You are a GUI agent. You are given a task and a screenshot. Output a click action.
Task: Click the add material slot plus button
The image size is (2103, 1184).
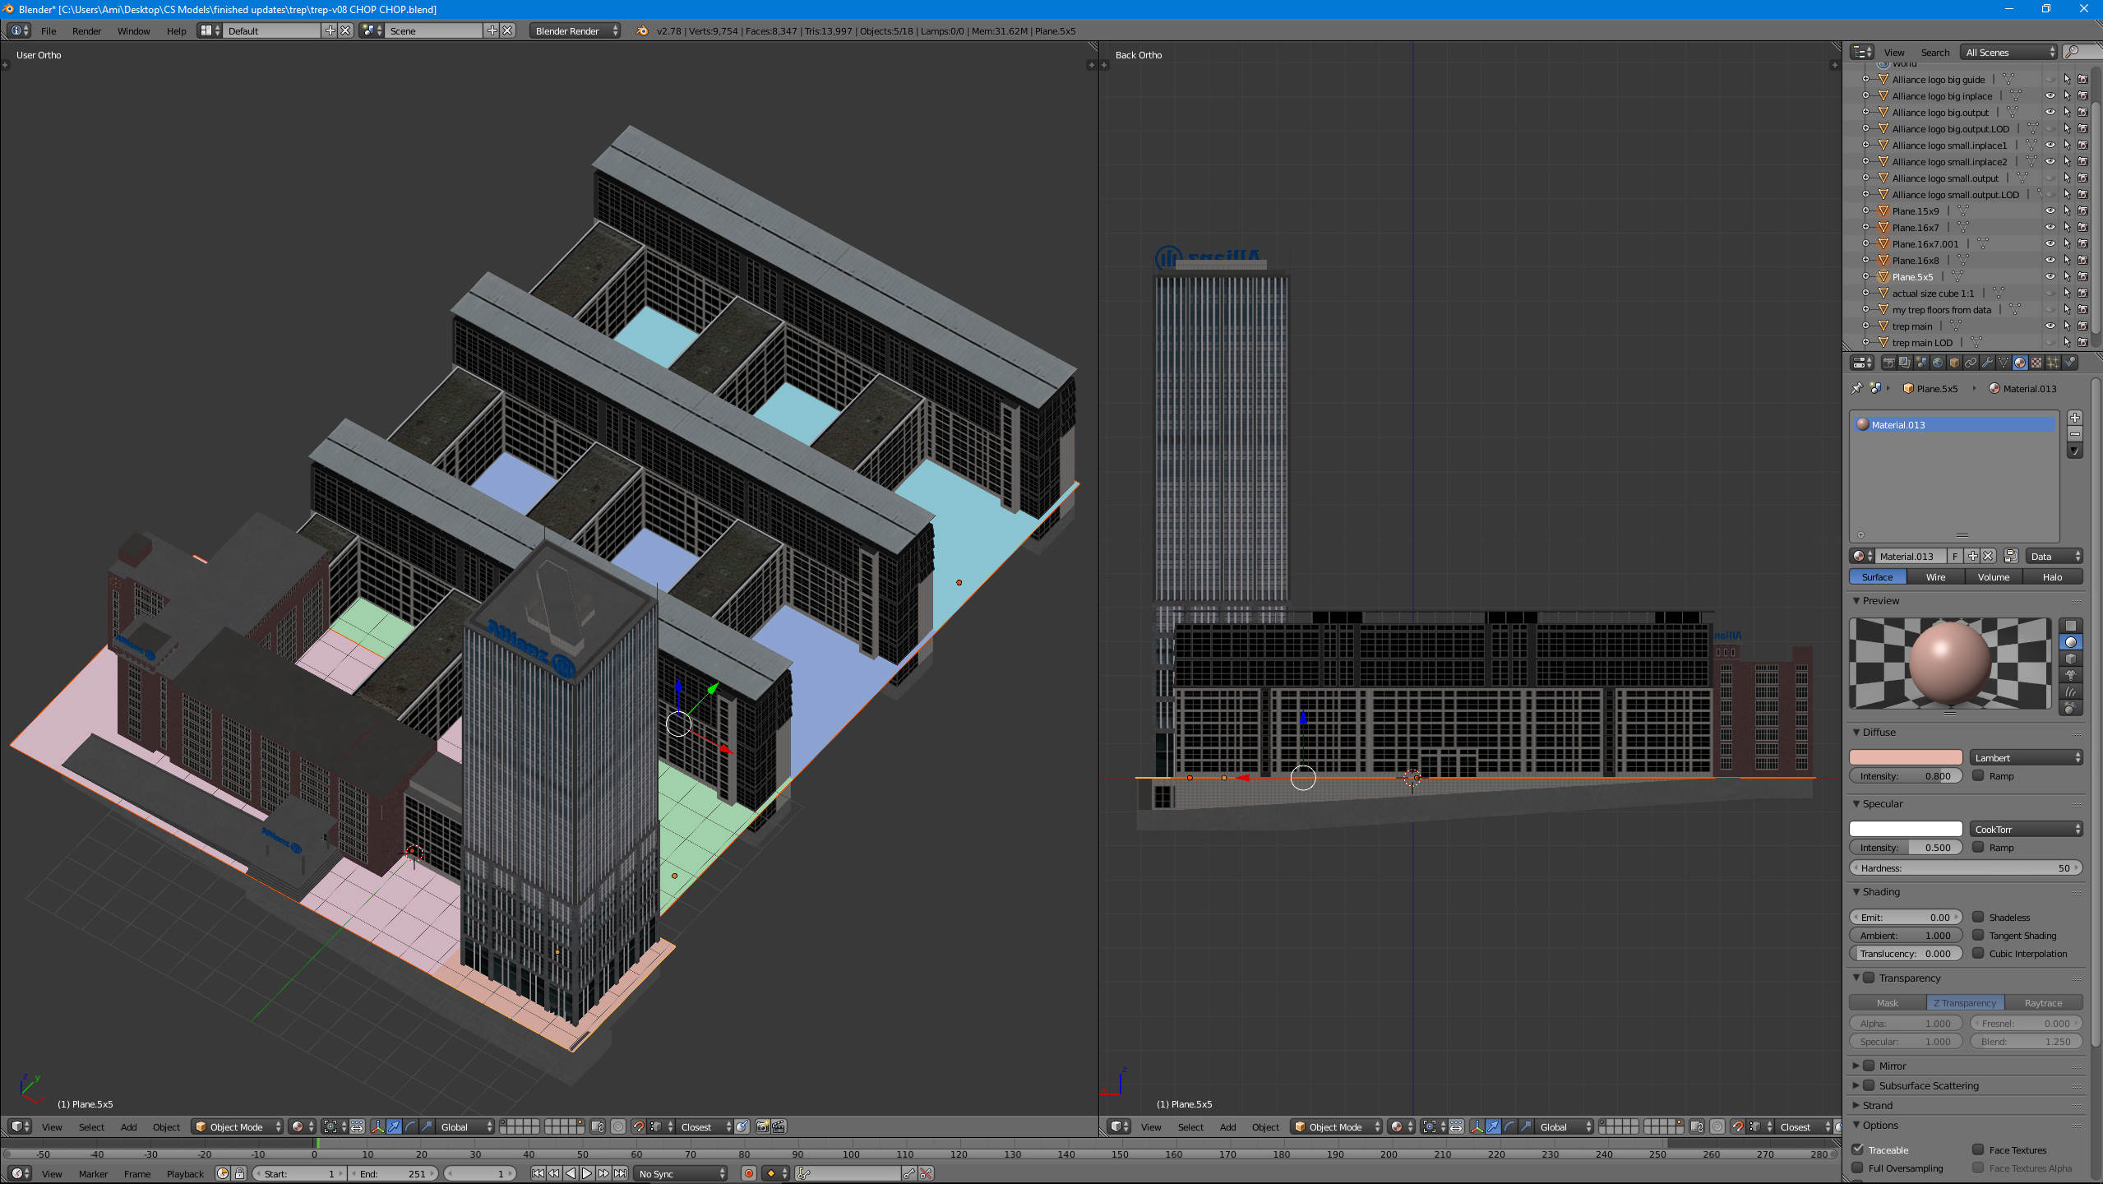[2074, 418]
